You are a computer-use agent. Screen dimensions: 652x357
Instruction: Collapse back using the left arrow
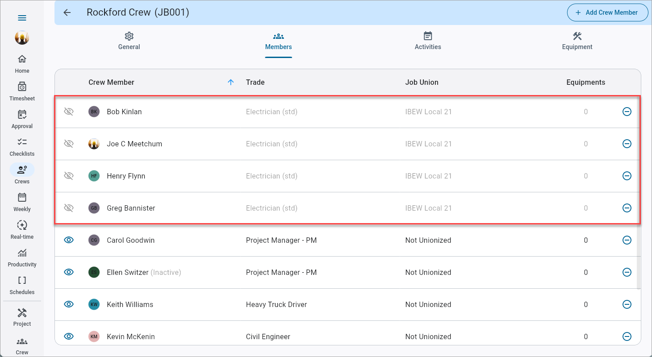coord(67,12)
